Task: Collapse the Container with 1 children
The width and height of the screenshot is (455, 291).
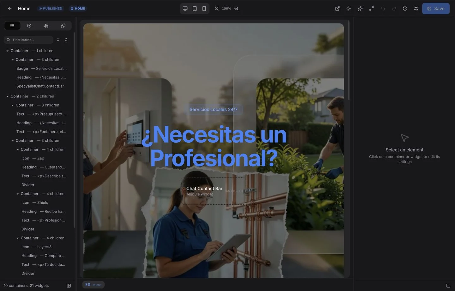Action: [8, 51]
